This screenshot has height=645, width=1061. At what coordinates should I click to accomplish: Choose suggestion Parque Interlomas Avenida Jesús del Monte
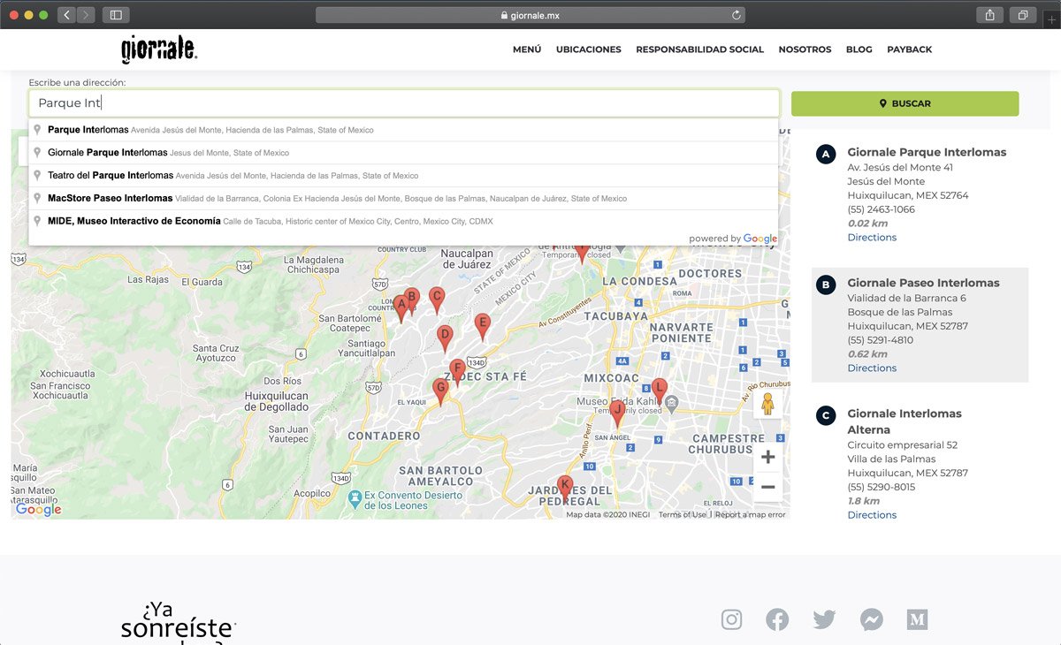(x=403, y=130)
